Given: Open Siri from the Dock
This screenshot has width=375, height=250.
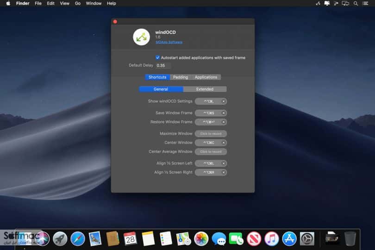Looking at the screenshot, I should pyautogui.click(x=42, y=238).
